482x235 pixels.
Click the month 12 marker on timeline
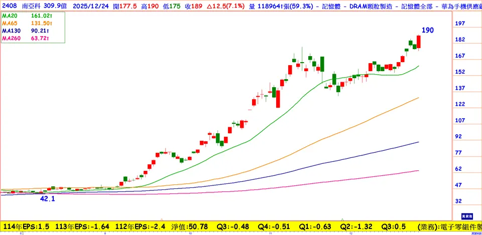351,233
